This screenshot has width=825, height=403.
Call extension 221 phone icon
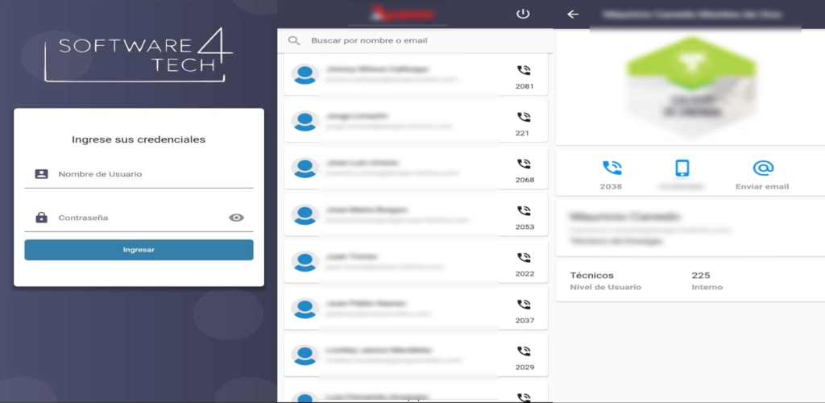coord(524,118)
